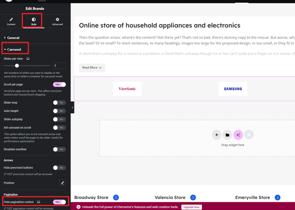Select the ViewSonic brand logo
Viewport: 295px width, 210px height.
coord(127,89)
